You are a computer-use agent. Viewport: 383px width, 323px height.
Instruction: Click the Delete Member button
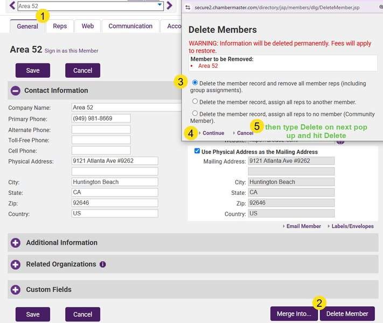coord(347,314)
